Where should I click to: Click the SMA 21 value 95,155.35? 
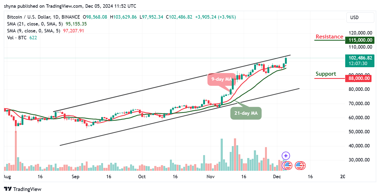76,24
